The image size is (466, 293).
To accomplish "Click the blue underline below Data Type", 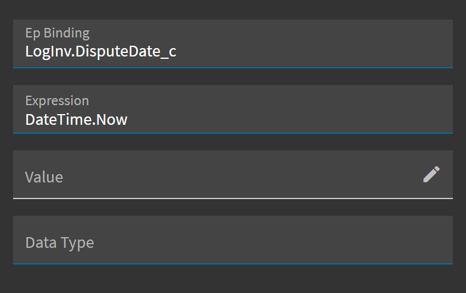I will [x=233, y=264].
